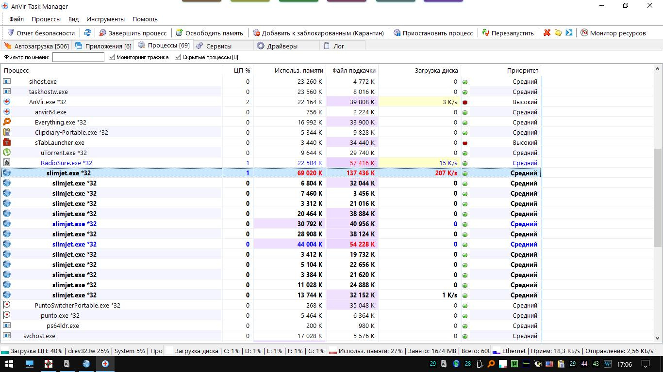The height and width of the screenshot is (372, 663).
Task: Click the PuntoSwitcherPortable.exe icon
Action: point(7,305)
